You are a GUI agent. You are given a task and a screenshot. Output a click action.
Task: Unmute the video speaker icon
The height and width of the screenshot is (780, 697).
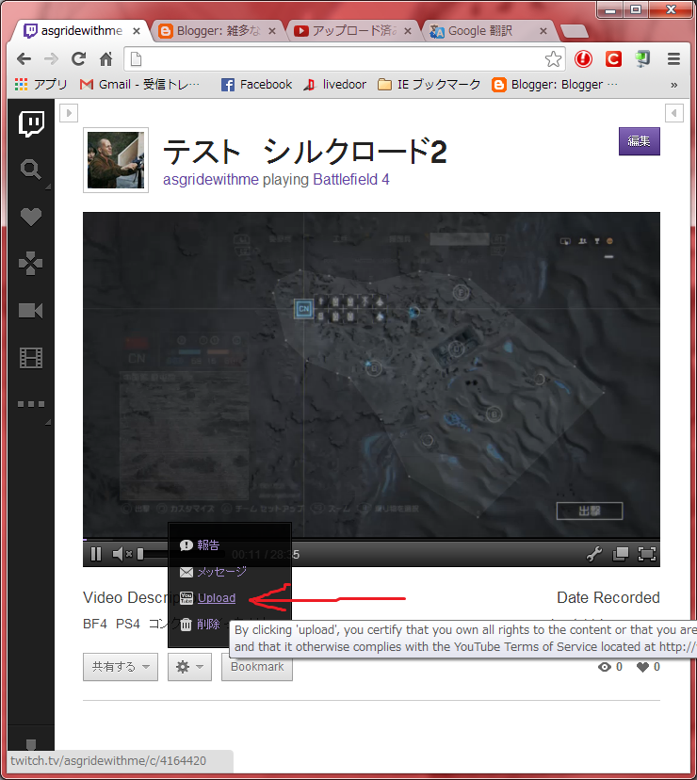[x=122, y=554]
